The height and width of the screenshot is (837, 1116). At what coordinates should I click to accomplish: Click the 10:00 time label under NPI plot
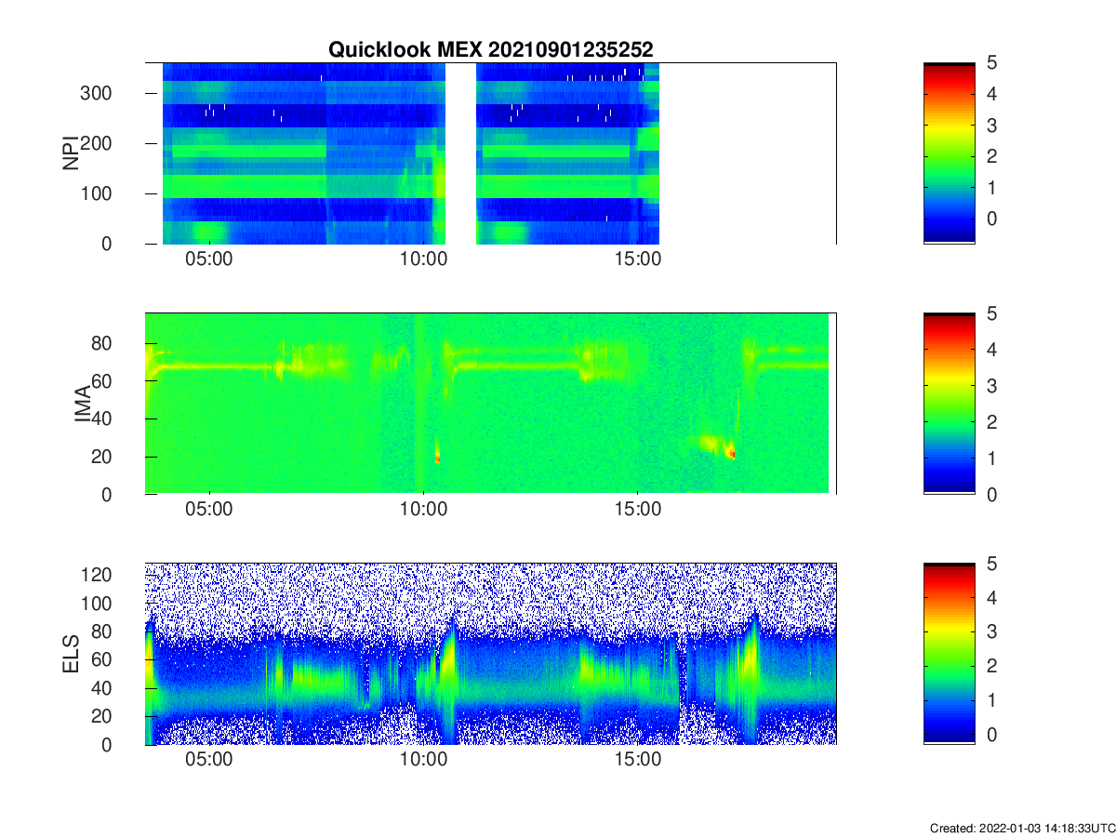click(423, 259)
